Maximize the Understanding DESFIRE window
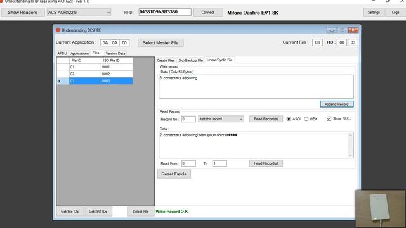The width and height of the screenshot is (406, 228). pyautogui.click(x=343, y=30)
